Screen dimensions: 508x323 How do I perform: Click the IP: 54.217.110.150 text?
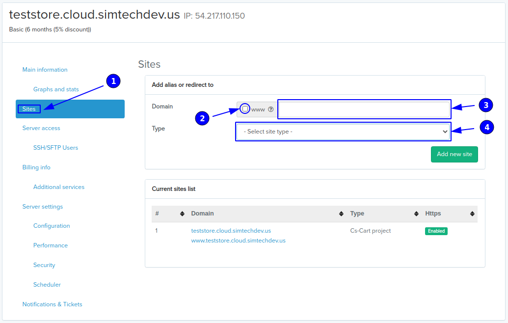(214, 16)
